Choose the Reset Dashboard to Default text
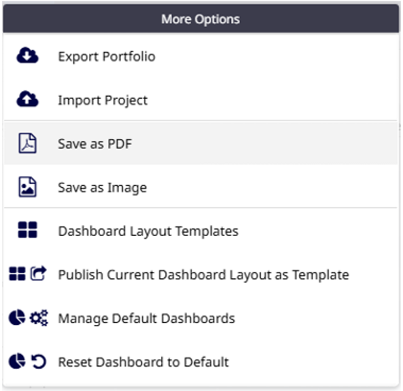This screenshot has width=403, height=391. [x=143, y=362]
